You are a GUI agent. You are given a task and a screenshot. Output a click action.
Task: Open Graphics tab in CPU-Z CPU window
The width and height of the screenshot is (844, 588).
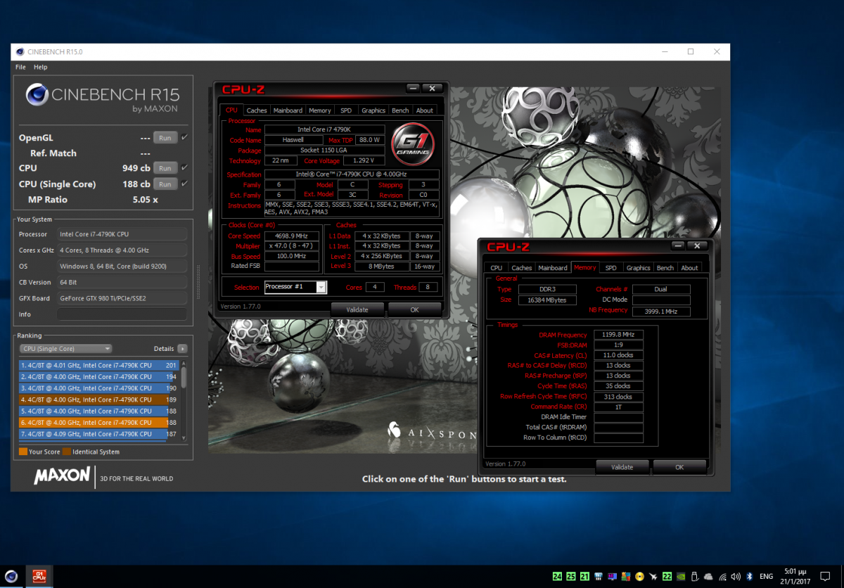click(373, 110)
